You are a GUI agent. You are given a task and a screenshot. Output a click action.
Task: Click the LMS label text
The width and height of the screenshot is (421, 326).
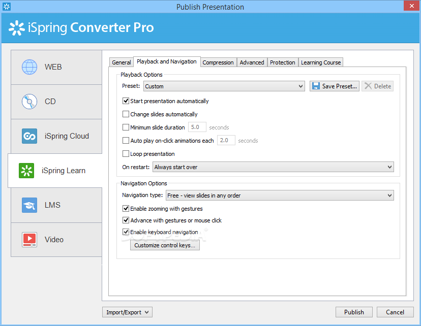(x=52, y=205)
